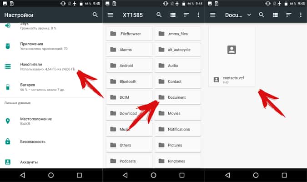Tap Recents button on XT1585 screen
The image size is (307, 182).
click(x=182, y=175)
